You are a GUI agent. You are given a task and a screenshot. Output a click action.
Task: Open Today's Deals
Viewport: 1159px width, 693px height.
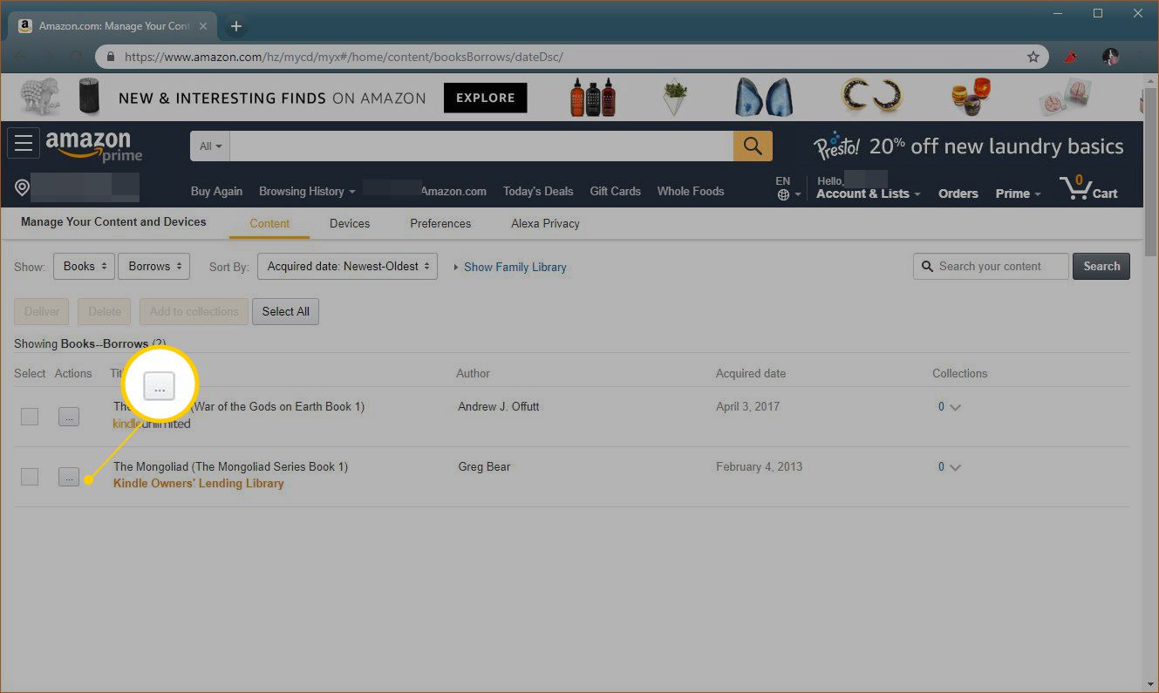click(x=538, y=191)
